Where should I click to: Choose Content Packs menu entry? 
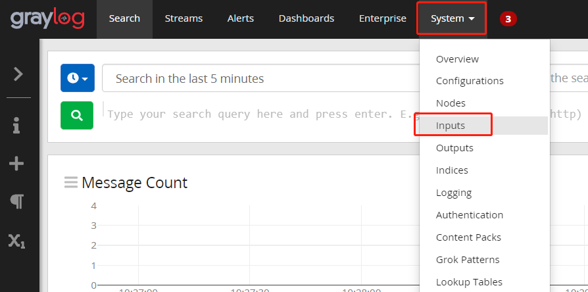click(x=468, y=237)
